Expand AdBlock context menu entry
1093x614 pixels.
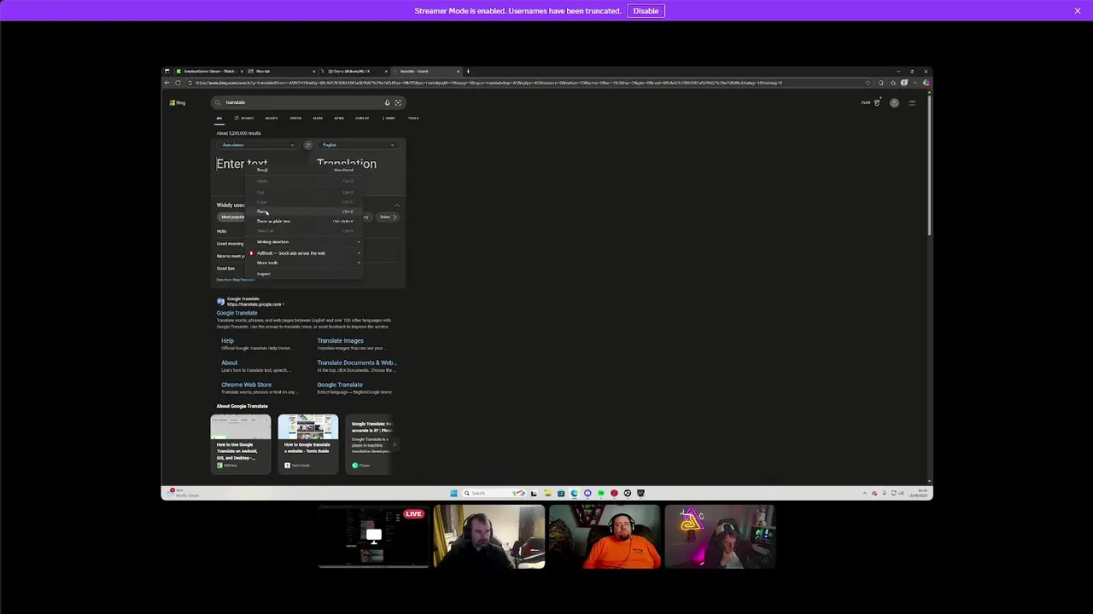306,253
